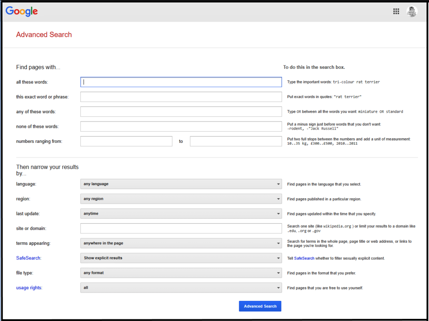Click the "this exact word or phrase" field
The image size is (429, 321).
click(x=181, y=97)
